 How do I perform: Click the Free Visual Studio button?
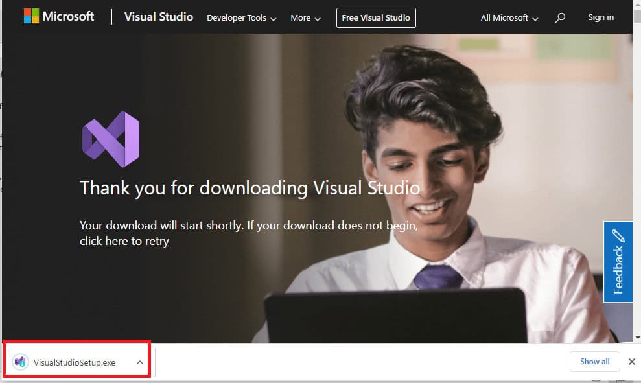[376, 18]
